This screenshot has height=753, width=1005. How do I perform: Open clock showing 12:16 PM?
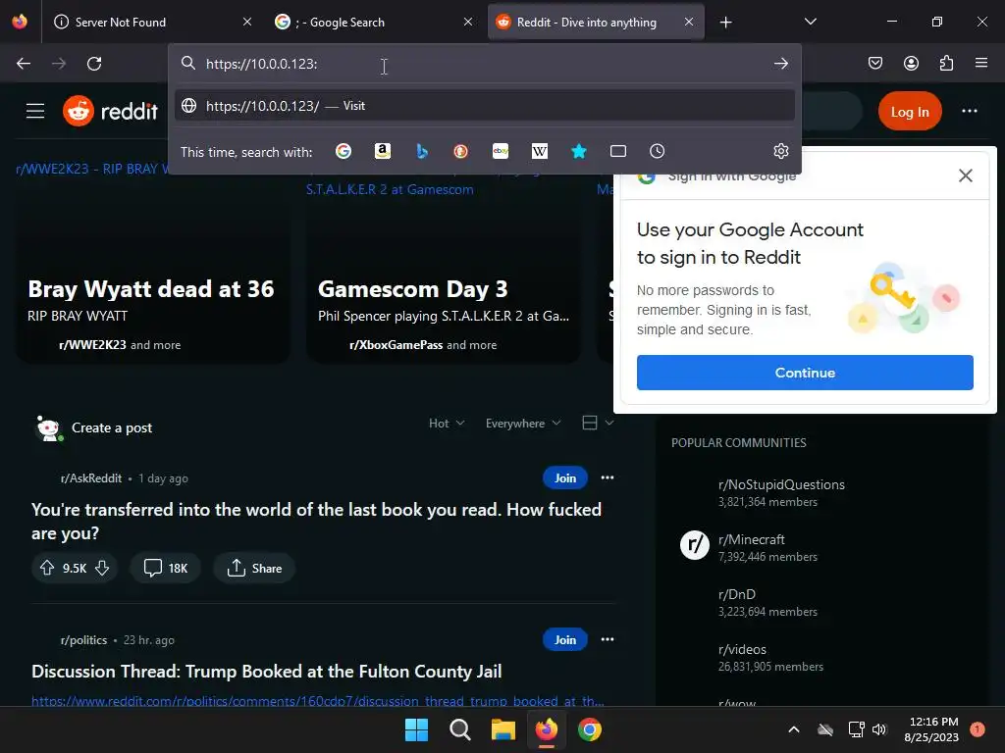tap(931, 729)
